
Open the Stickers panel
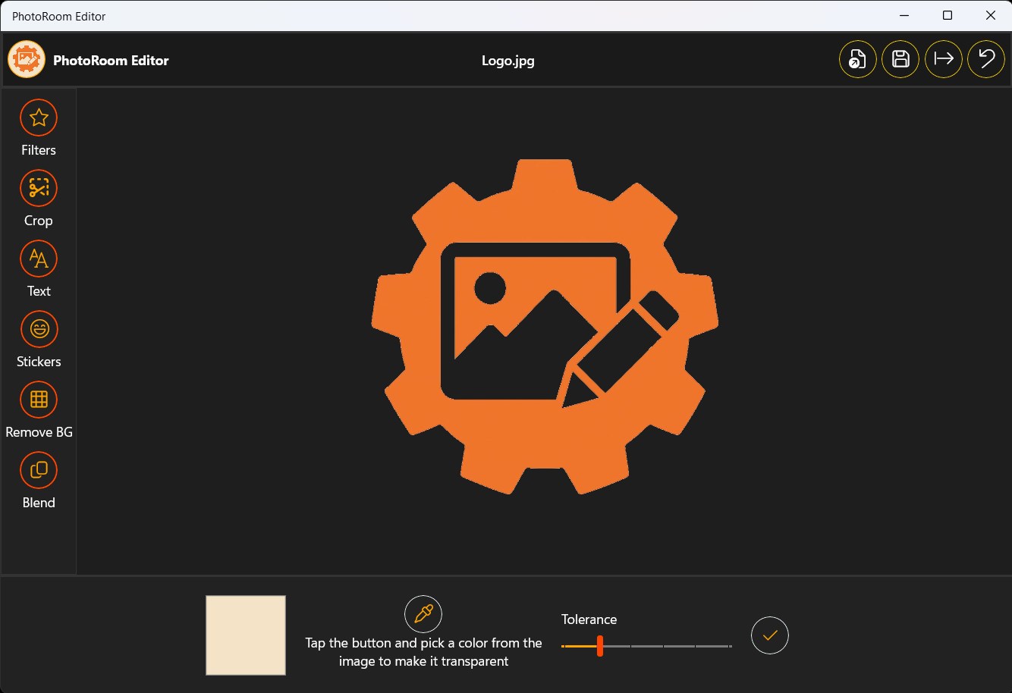39,329
